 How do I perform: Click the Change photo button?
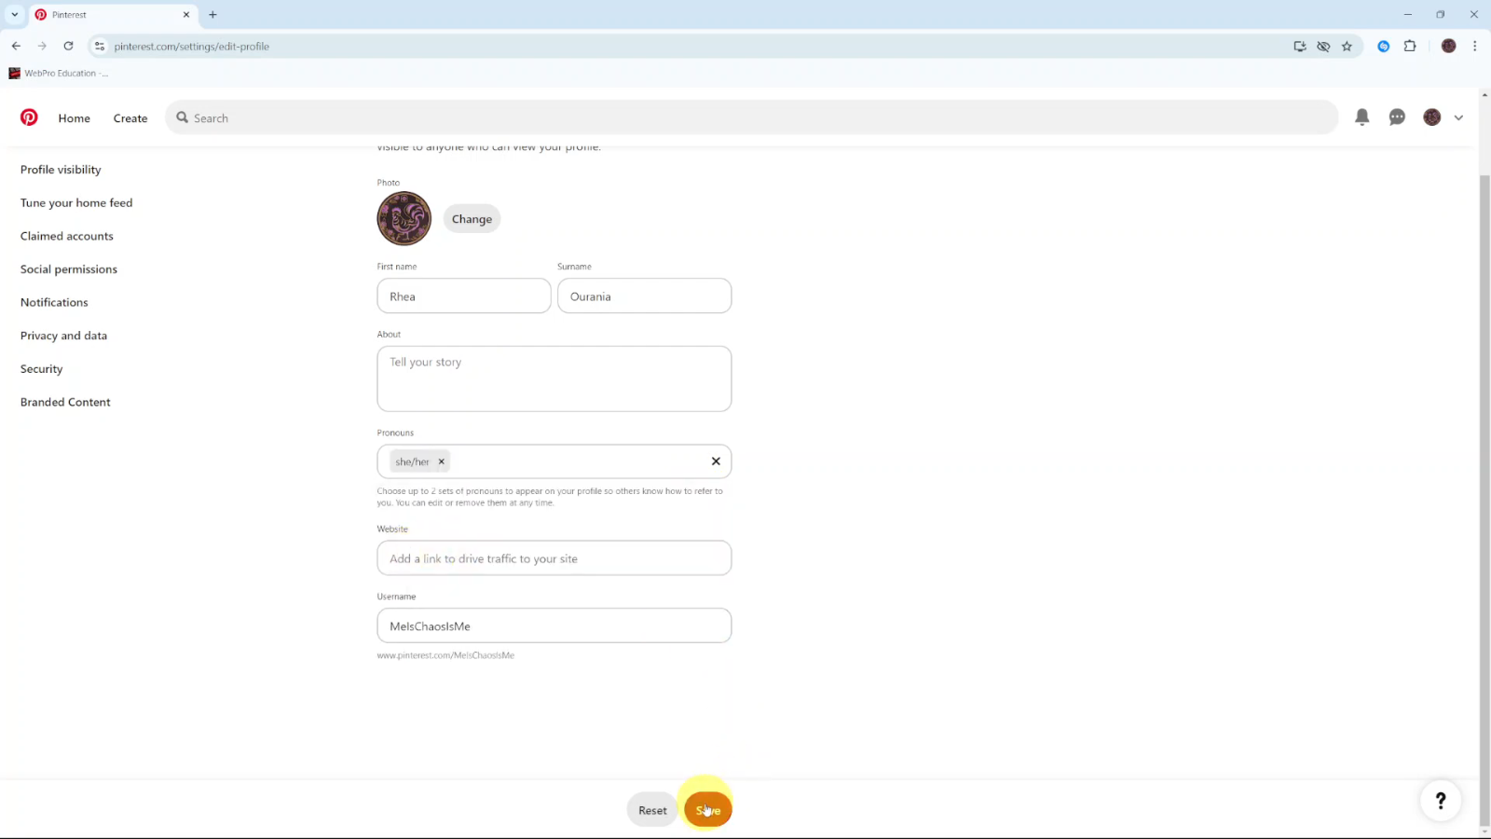click(472, 219)
